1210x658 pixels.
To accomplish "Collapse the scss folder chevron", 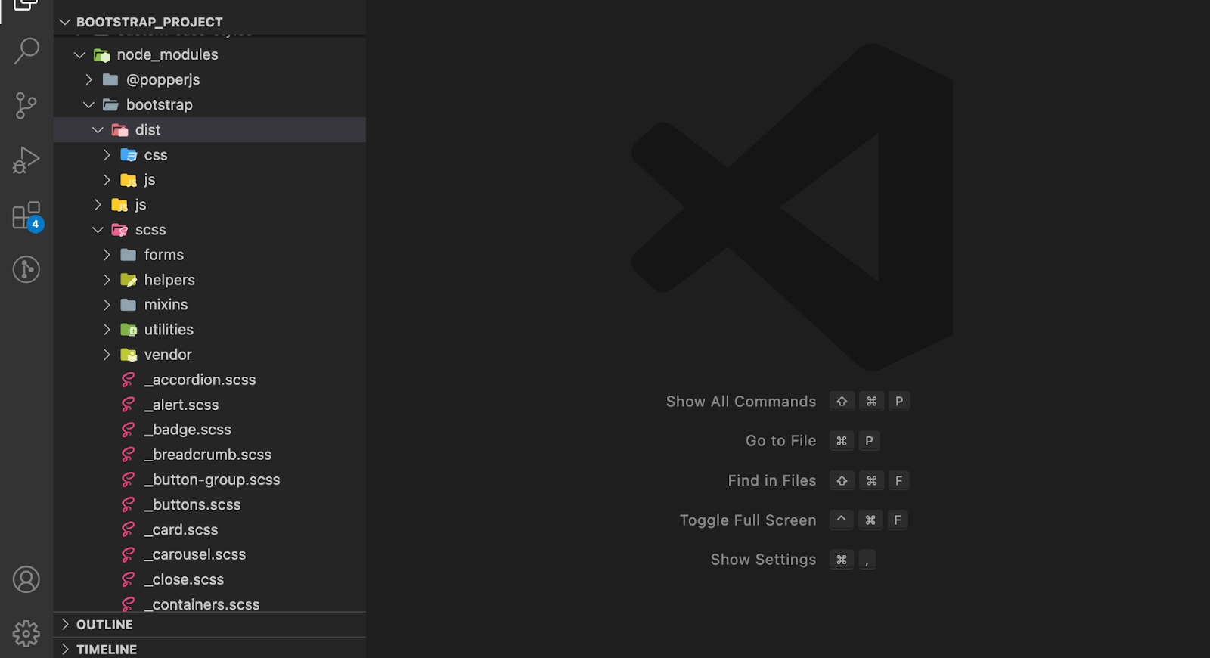I will 98,229.
